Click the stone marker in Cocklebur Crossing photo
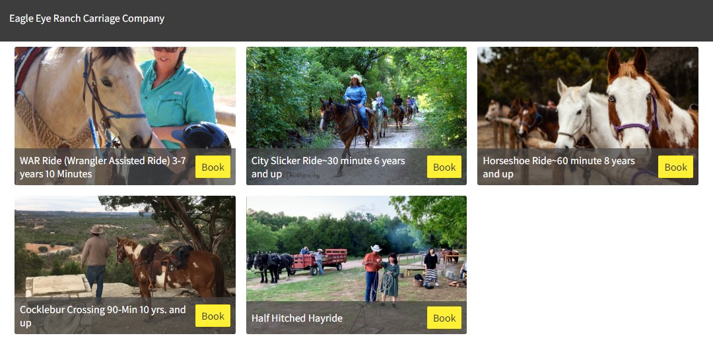 point(58,285)
